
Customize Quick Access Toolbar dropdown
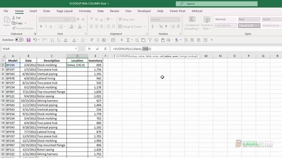211,40
